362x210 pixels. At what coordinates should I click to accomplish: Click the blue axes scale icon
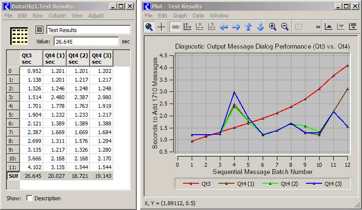tap(187, 27)
